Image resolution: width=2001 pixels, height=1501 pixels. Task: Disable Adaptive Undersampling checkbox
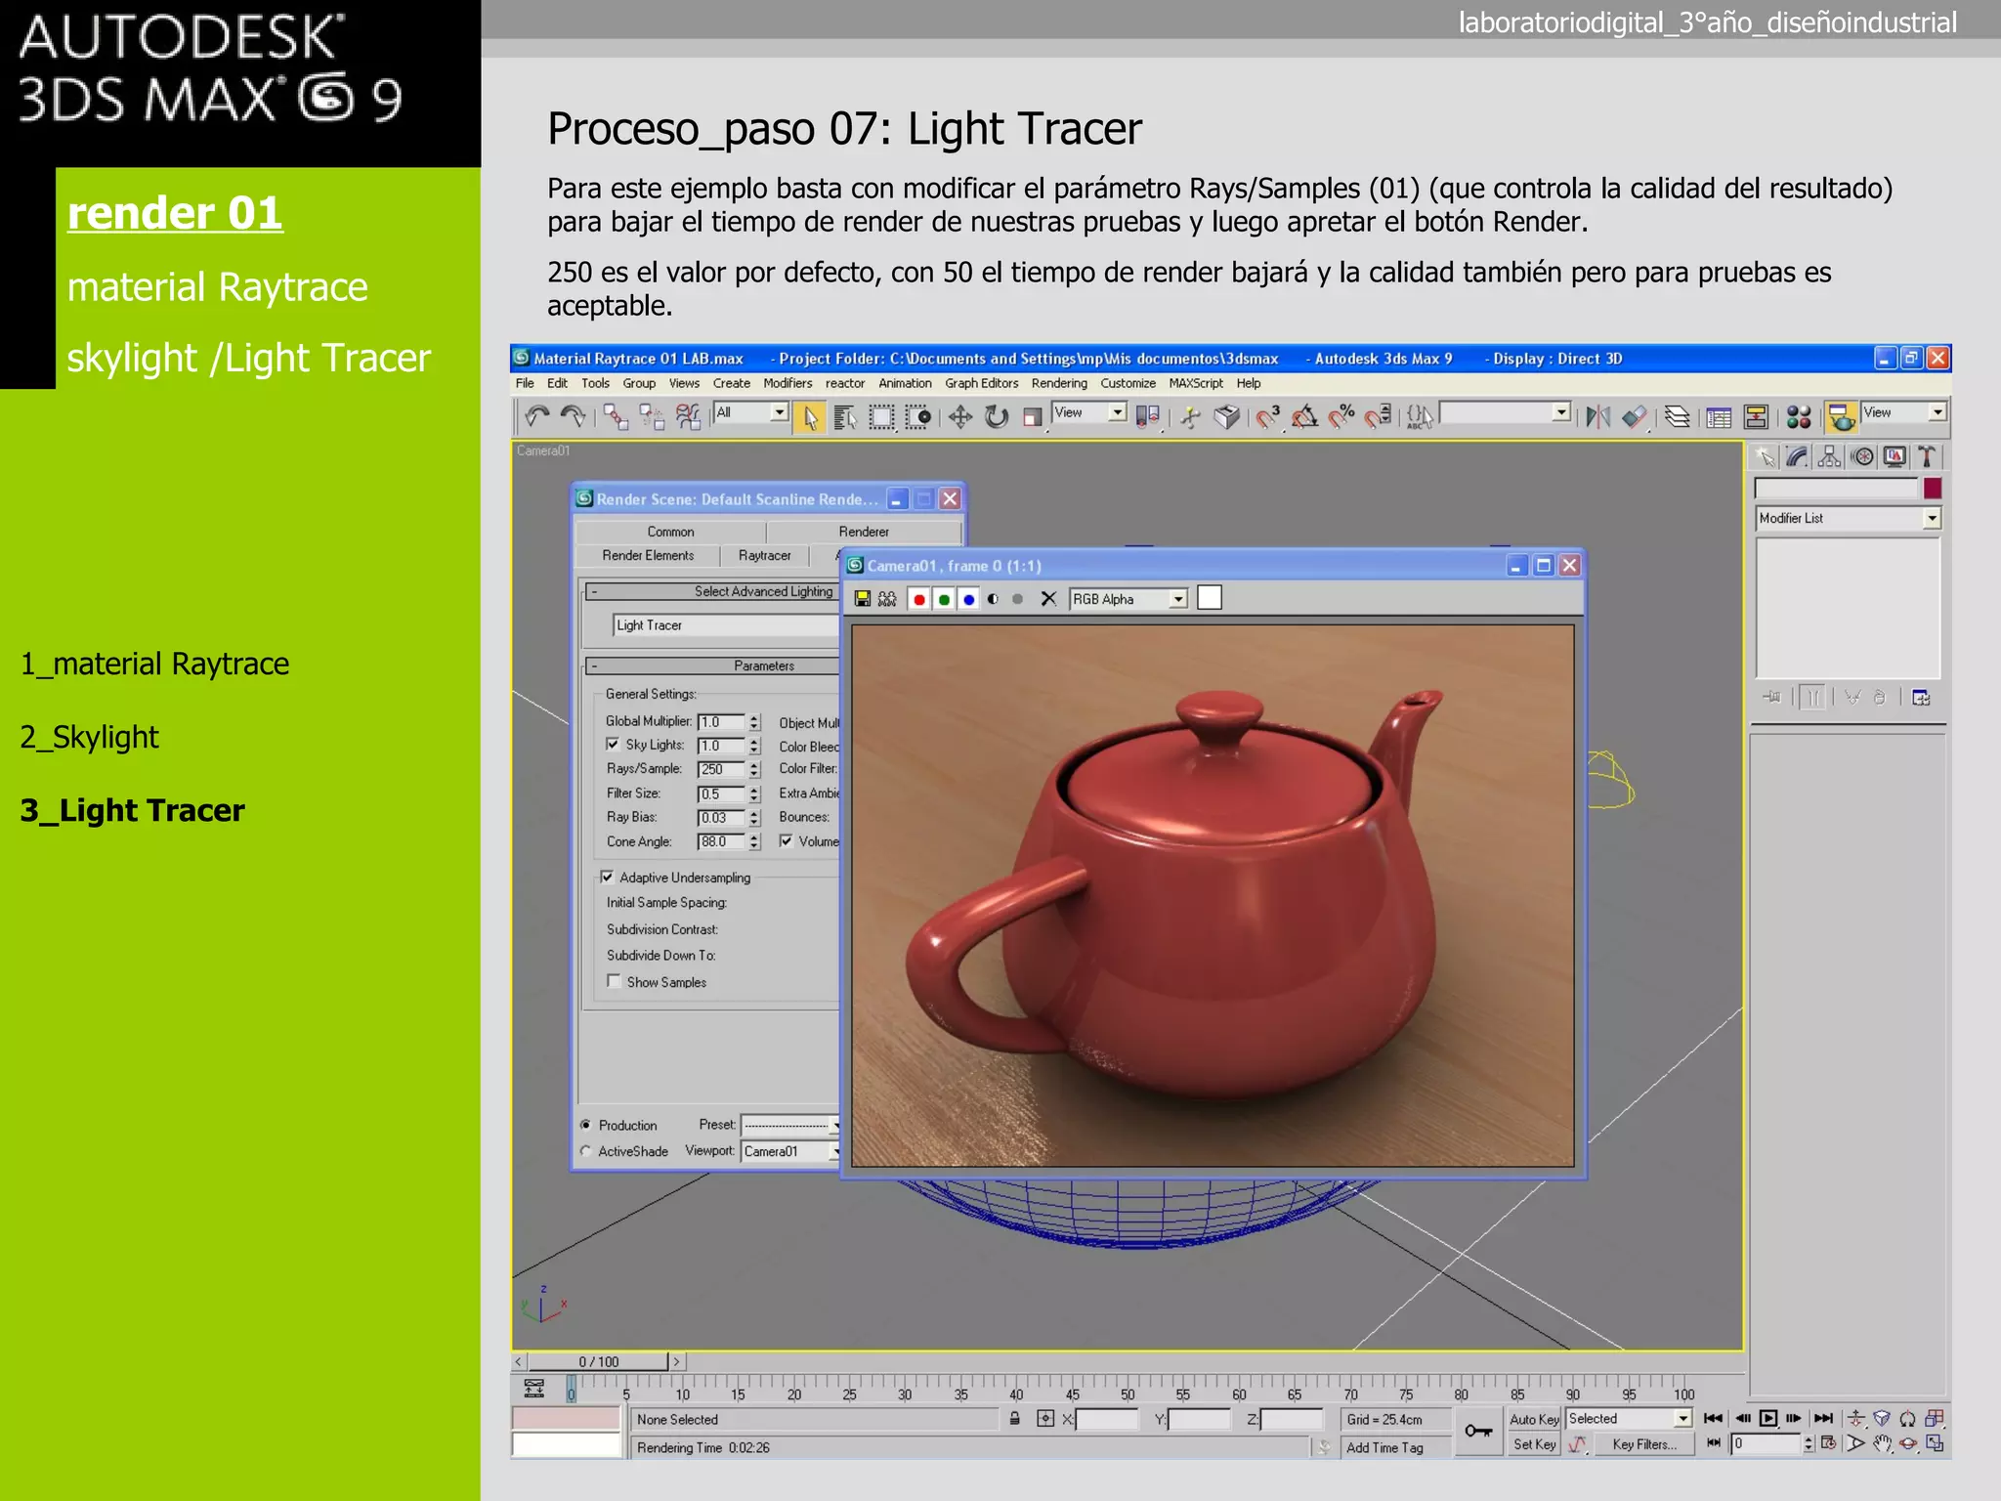tap(607, 877)
